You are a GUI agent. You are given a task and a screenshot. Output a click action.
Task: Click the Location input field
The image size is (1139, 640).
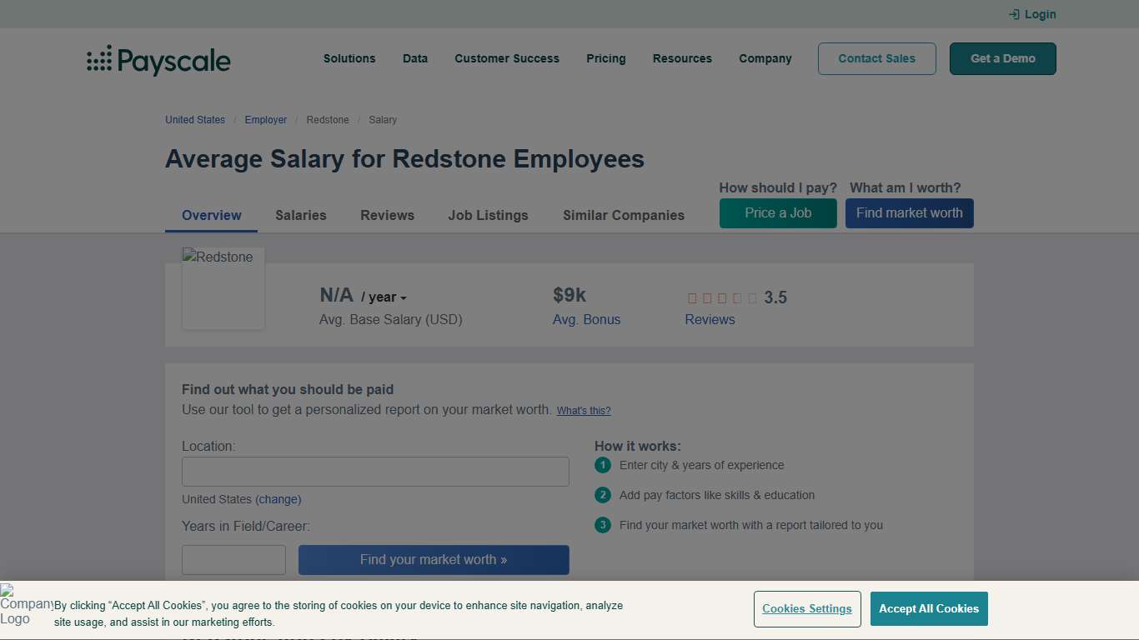pos(375,471)
